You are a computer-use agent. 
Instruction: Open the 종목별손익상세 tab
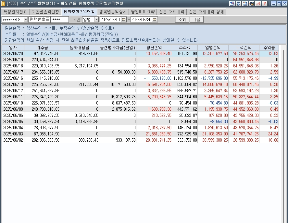click(113, 12)
